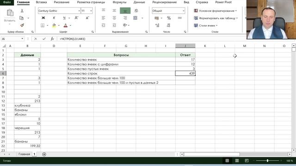Select top vertical align icon
This screenshot has width=296, height=166.
click(x=104, y=10)
